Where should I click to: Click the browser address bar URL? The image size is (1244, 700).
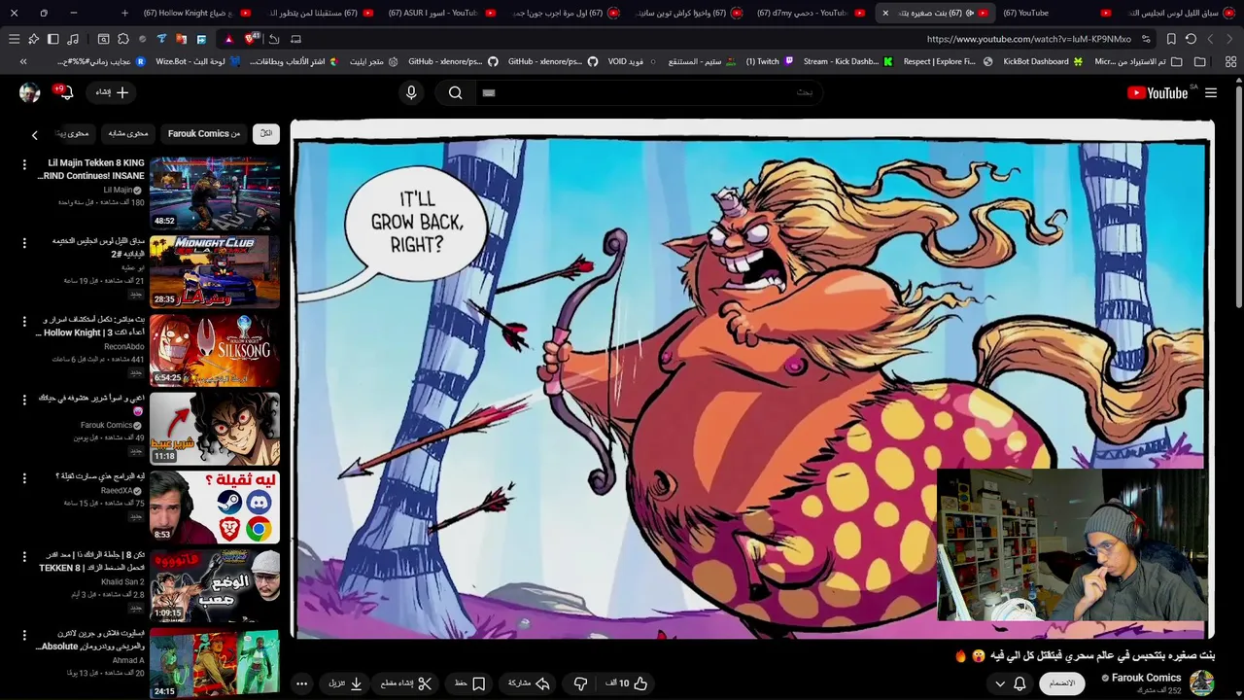point(1028,39)
